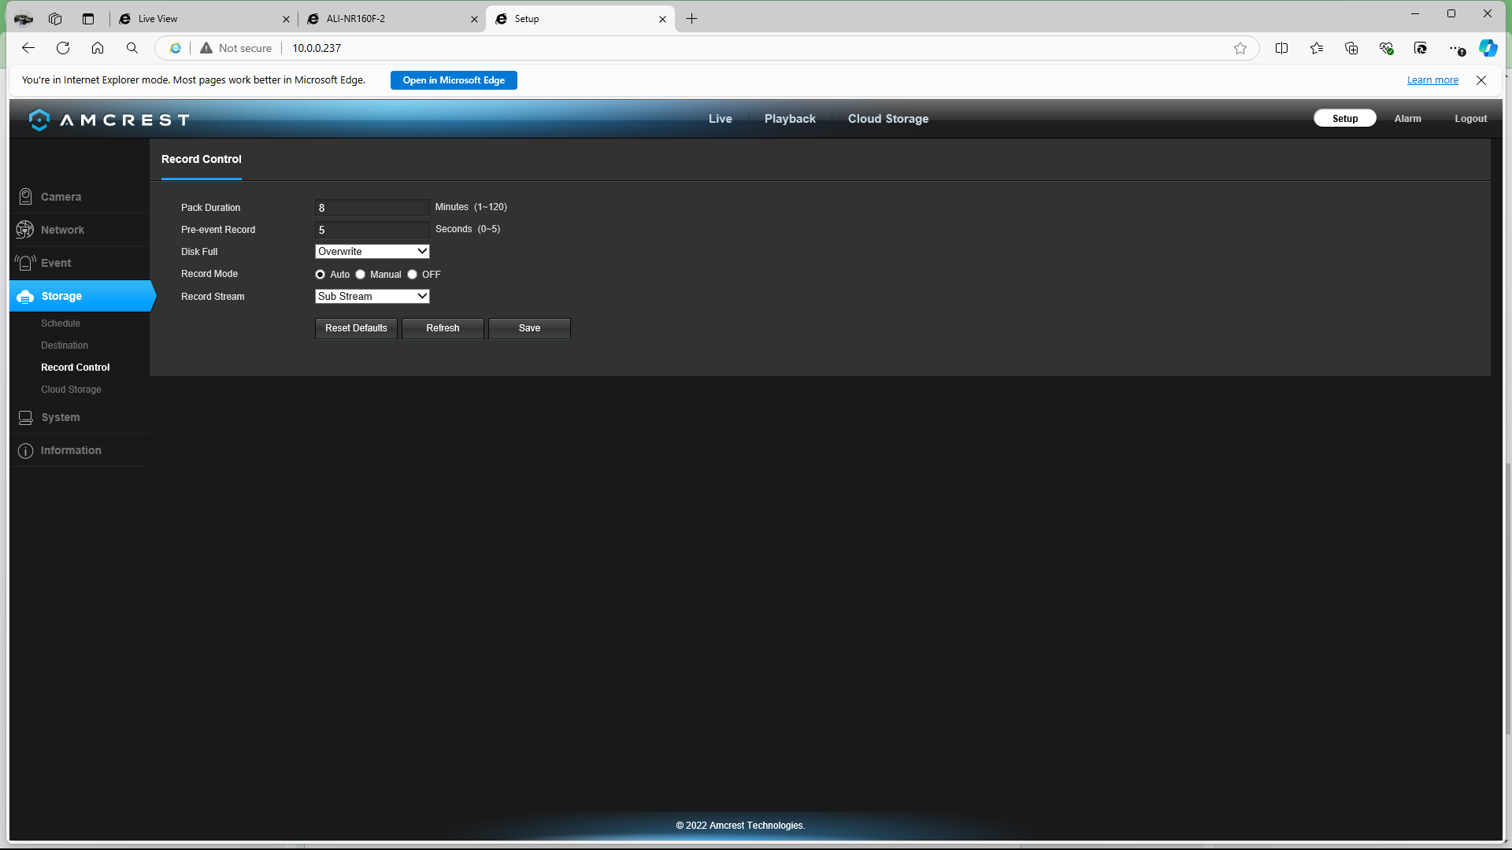Save the record control settings
This screenshot has height=850, width=1512.
pos(529,328)
